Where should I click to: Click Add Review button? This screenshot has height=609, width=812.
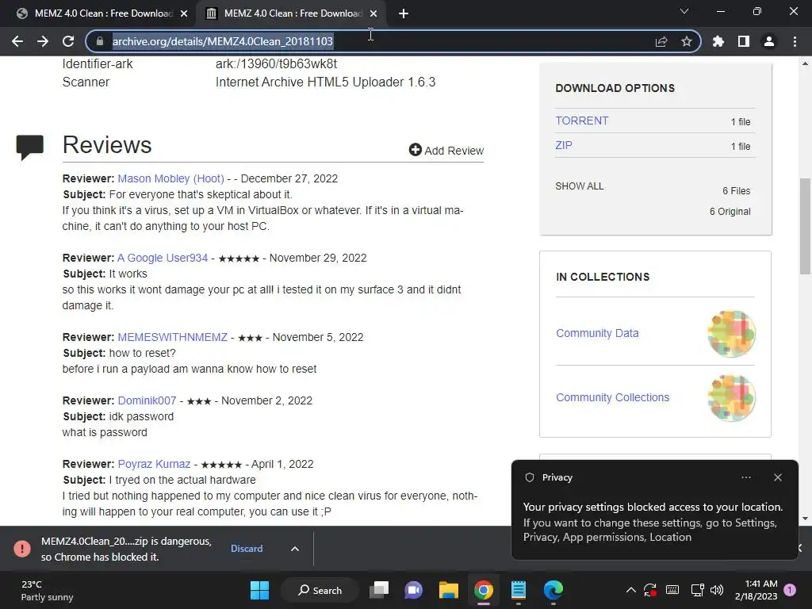pyautogui.click(x=446, y=150)
